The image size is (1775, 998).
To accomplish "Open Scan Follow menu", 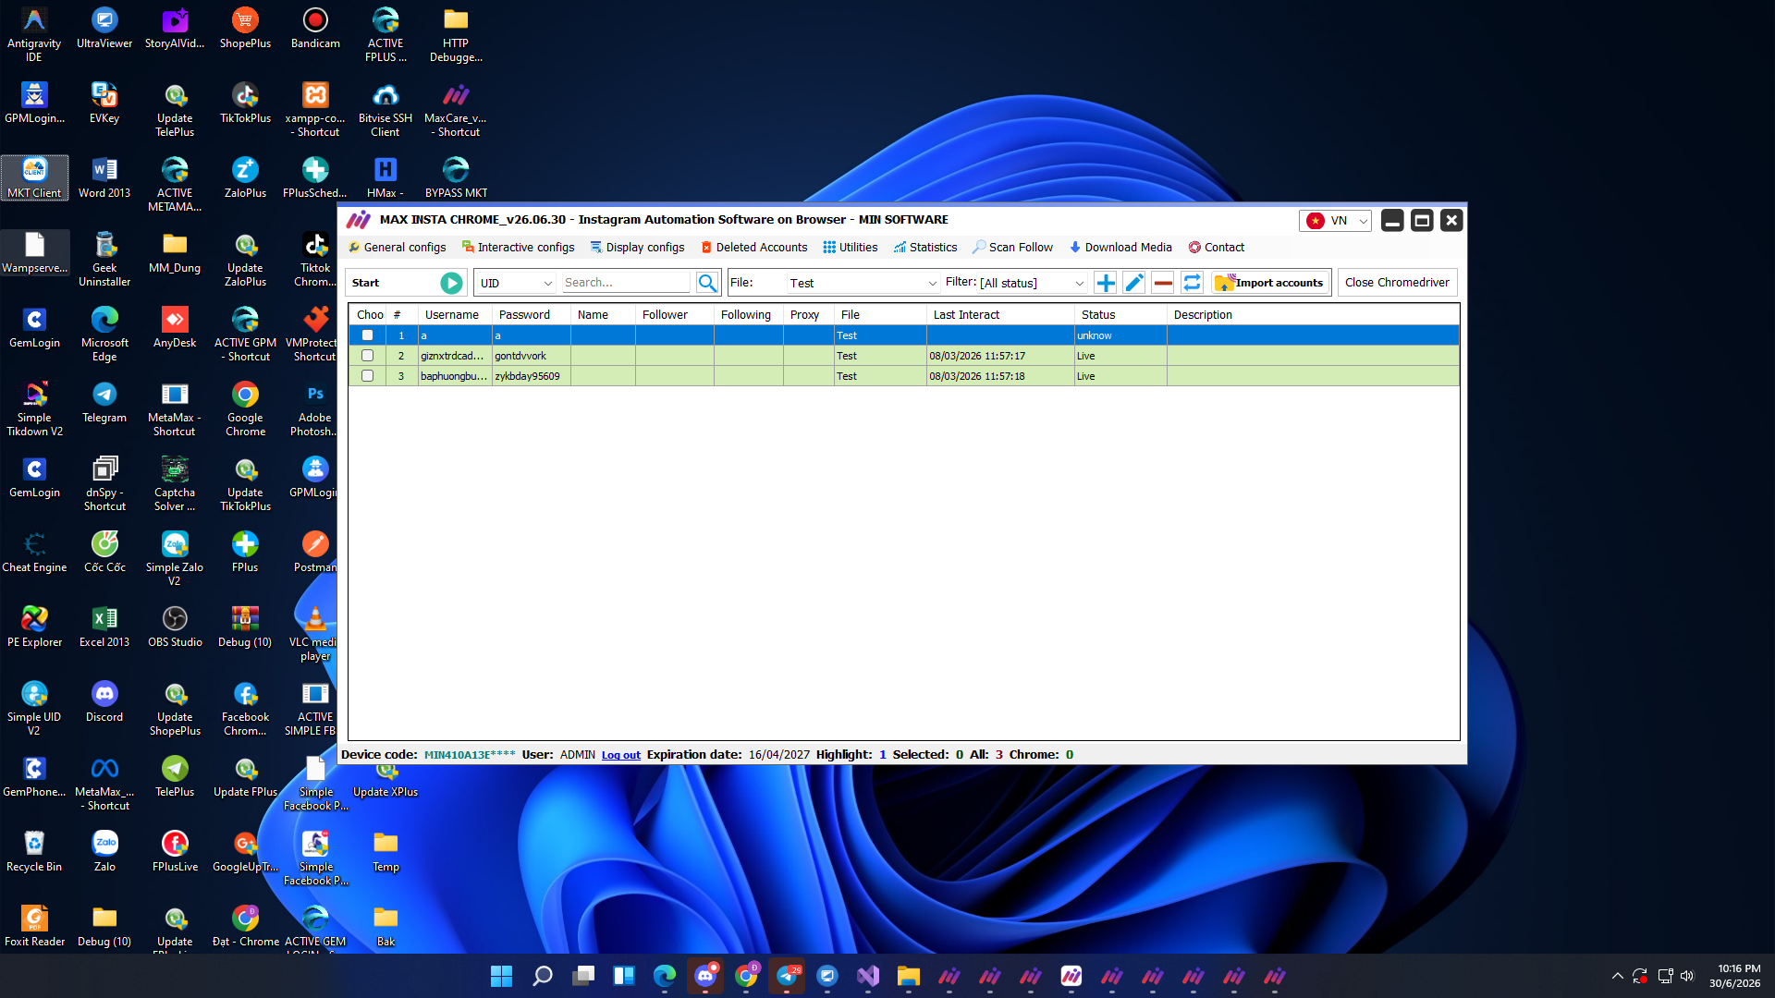I will tap(1012, 248).
